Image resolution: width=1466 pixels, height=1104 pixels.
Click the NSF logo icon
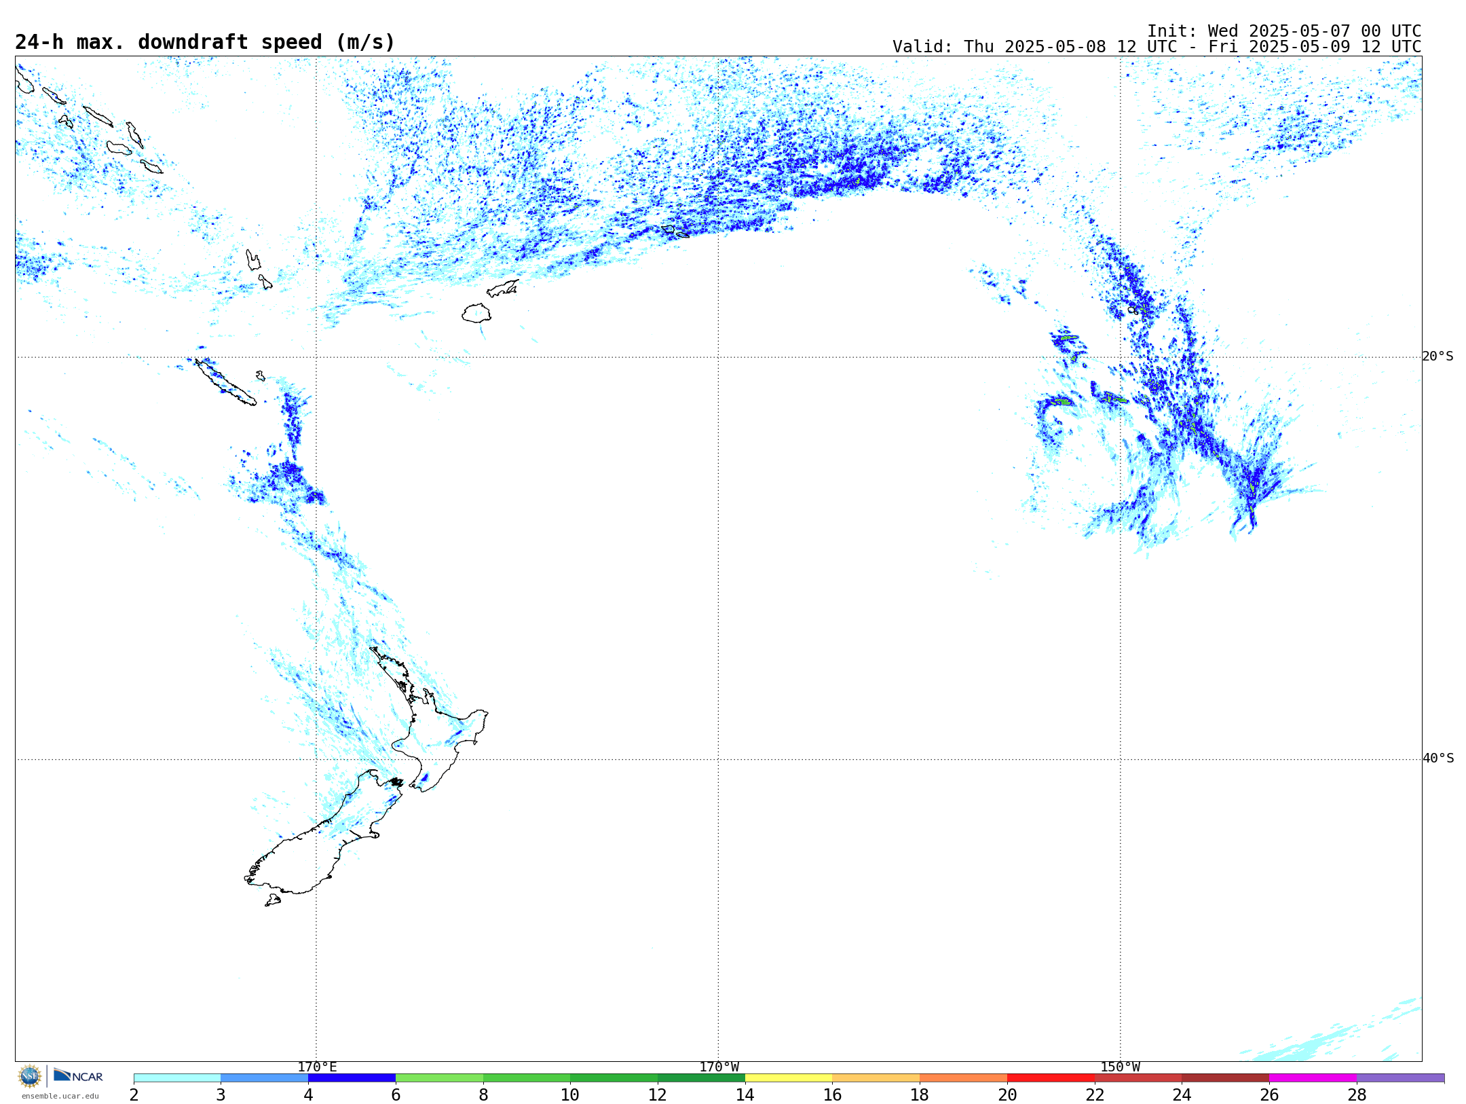30,1076
